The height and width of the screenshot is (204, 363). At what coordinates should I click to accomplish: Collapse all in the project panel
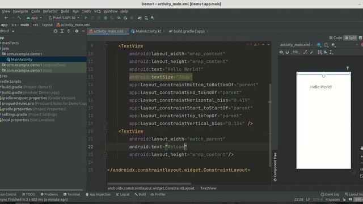coord(69,31)
